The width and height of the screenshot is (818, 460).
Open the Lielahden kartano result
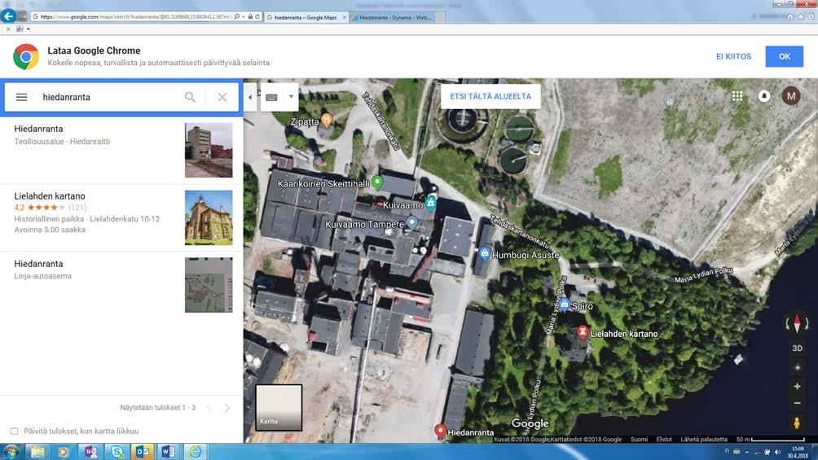tap(121, 217)
